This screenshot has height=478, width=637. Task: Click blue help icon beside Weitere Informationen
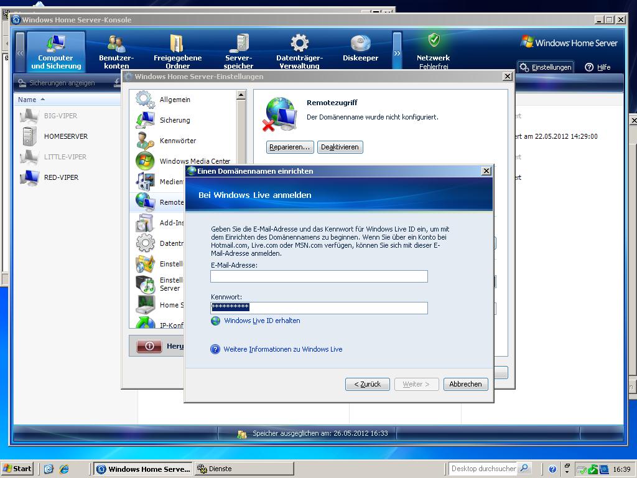(x=215, y=349)
